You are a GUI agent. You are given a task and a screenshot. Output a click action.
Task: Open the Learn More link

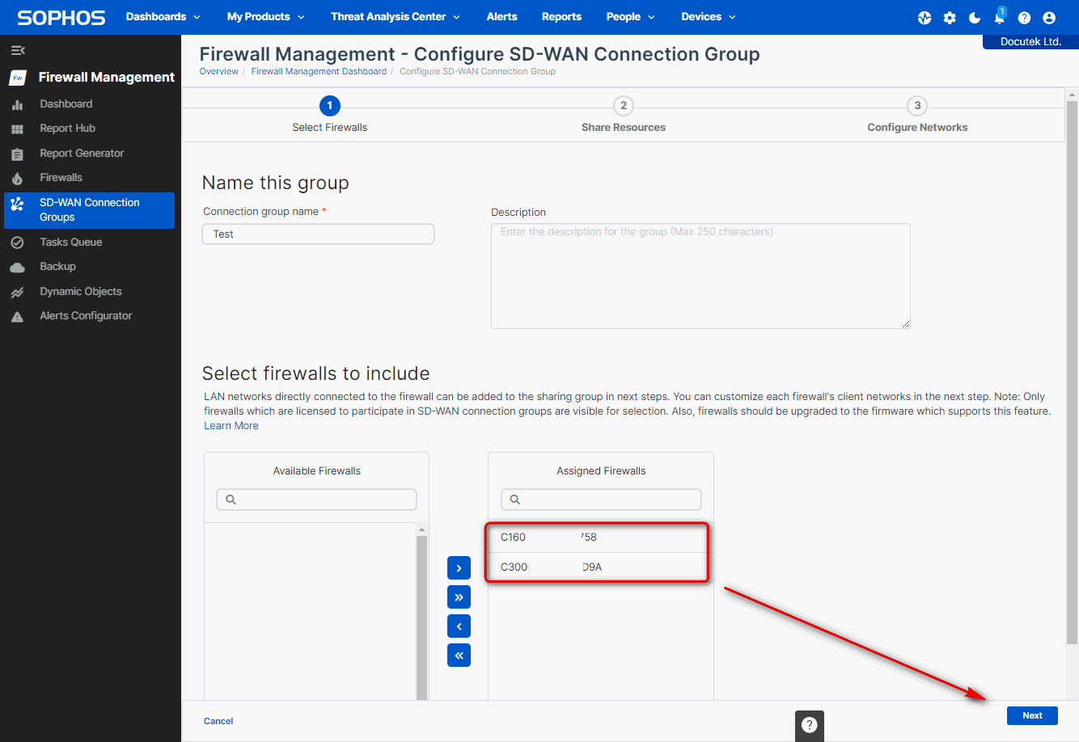click(x=231, y=426)
